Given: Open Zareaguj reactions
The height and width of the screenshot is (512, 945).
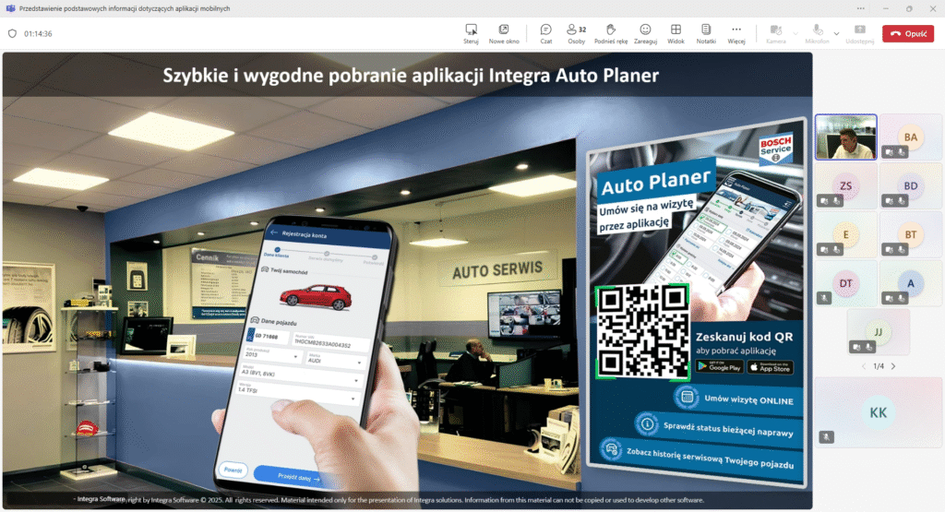Looking at the screenshot, I should click(x=645, y=34).
